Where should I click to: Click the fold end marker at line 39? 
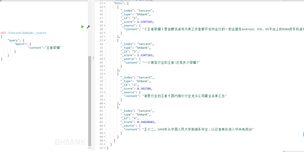105,100
